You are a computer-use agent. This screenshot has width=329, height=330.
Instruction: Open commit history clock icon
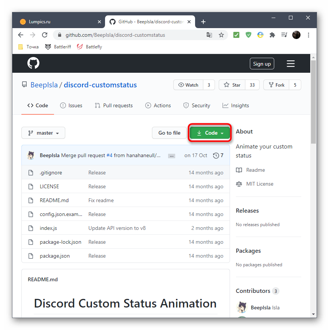[x=216, y=156]
